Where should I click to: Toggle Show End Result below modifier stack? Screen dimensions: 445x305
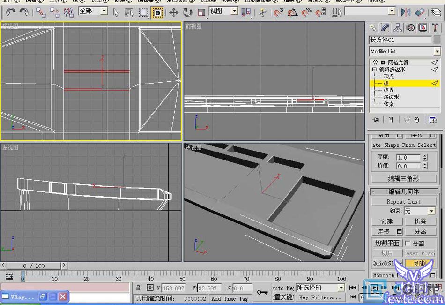pyautogui.click(x=391, y=120)
